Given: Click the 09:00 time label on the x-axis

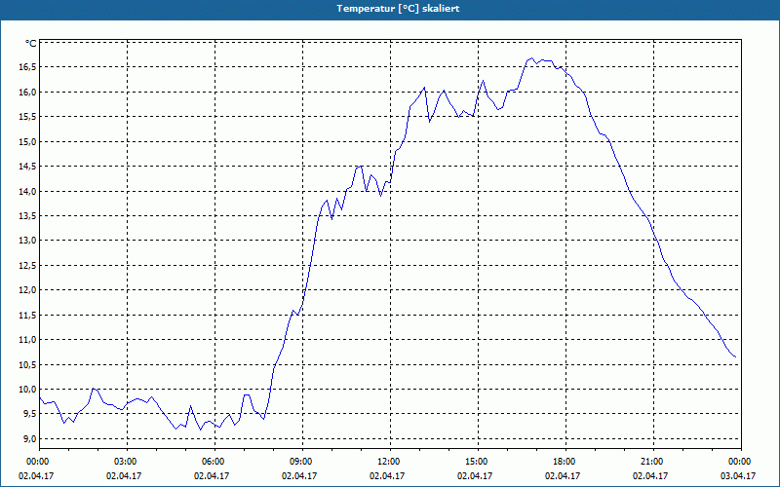Looking at the screenshot, I should tap(302, 462).
